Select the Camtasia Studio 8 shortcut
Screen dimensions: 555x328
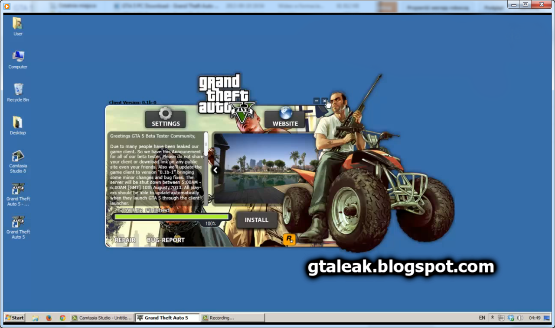point(18,161)
